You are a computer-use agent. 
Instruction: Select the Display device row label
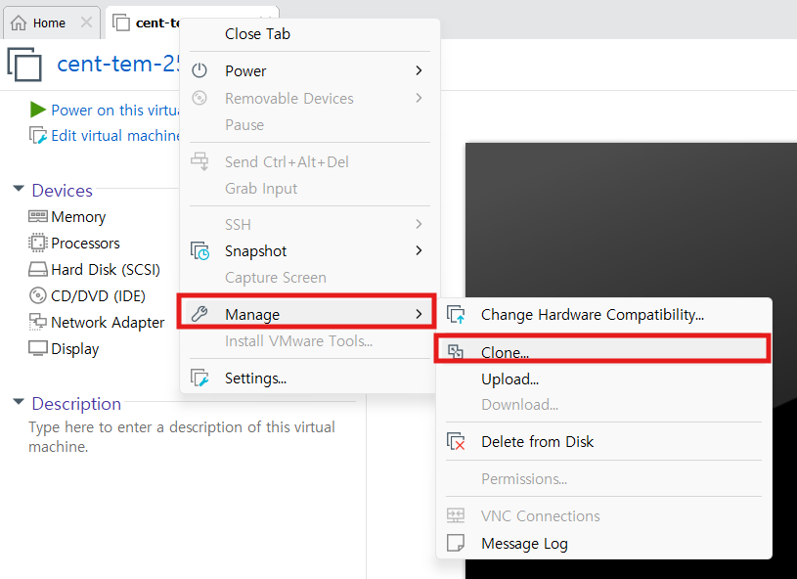point(74,349)
